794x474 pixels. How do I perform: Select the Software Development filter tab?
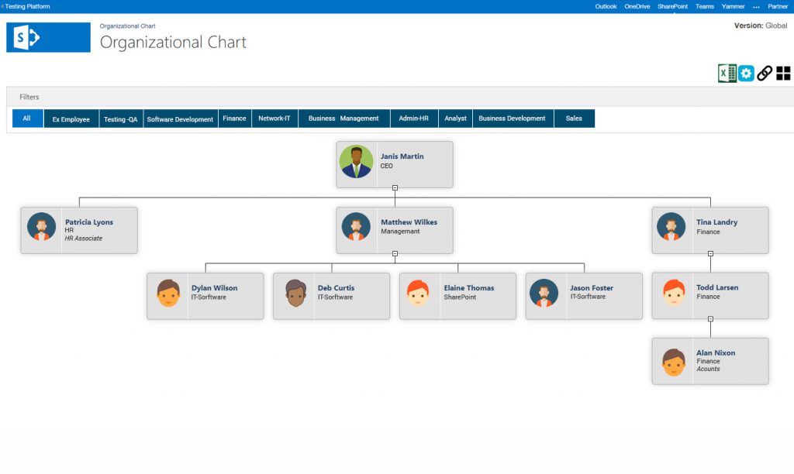tap(180, 118)
